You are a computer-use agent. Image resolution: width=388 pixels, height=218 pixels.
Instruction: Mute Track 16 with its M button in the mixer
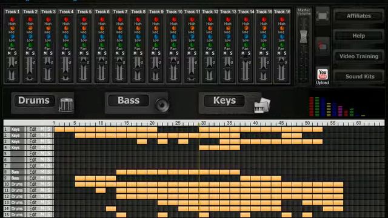click(279, 53)
